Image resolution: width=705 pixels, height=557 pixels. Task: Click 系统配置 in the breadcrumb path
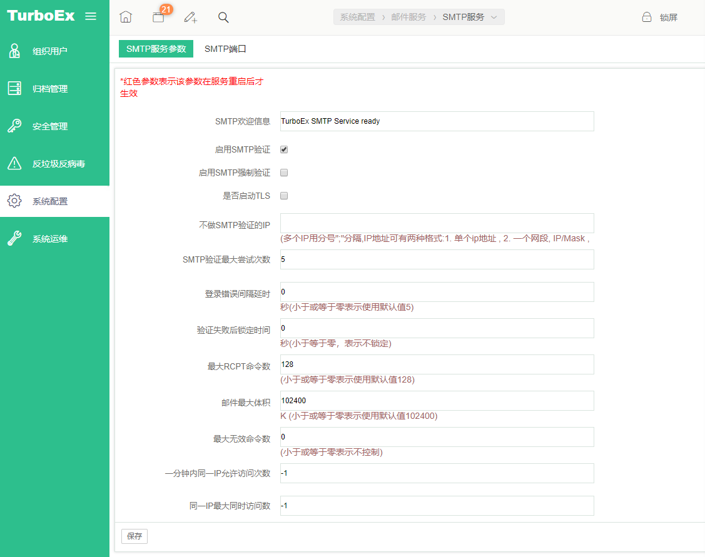[x=357, y=18]
